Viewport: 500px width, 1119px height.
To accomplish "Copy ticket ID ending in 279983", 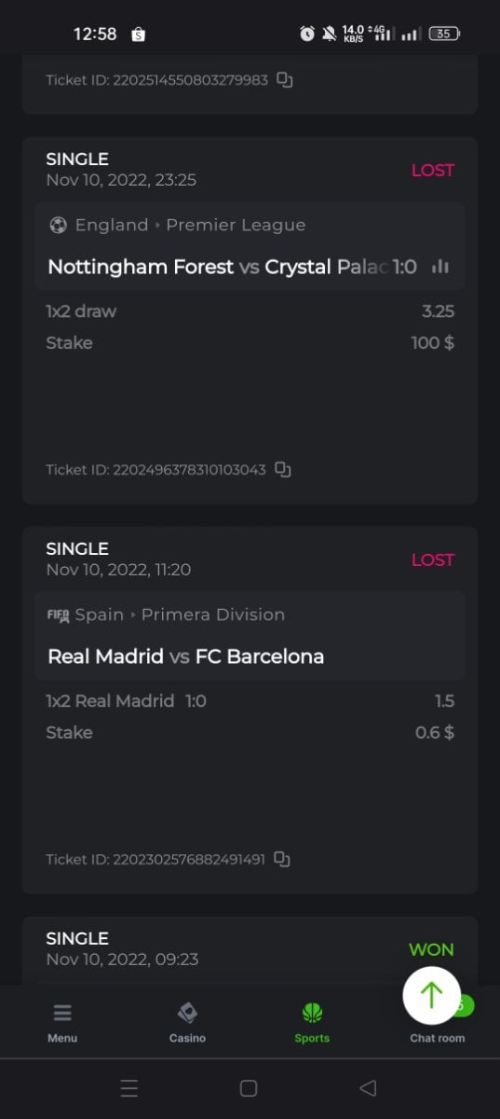I will (x=285, y=80).
